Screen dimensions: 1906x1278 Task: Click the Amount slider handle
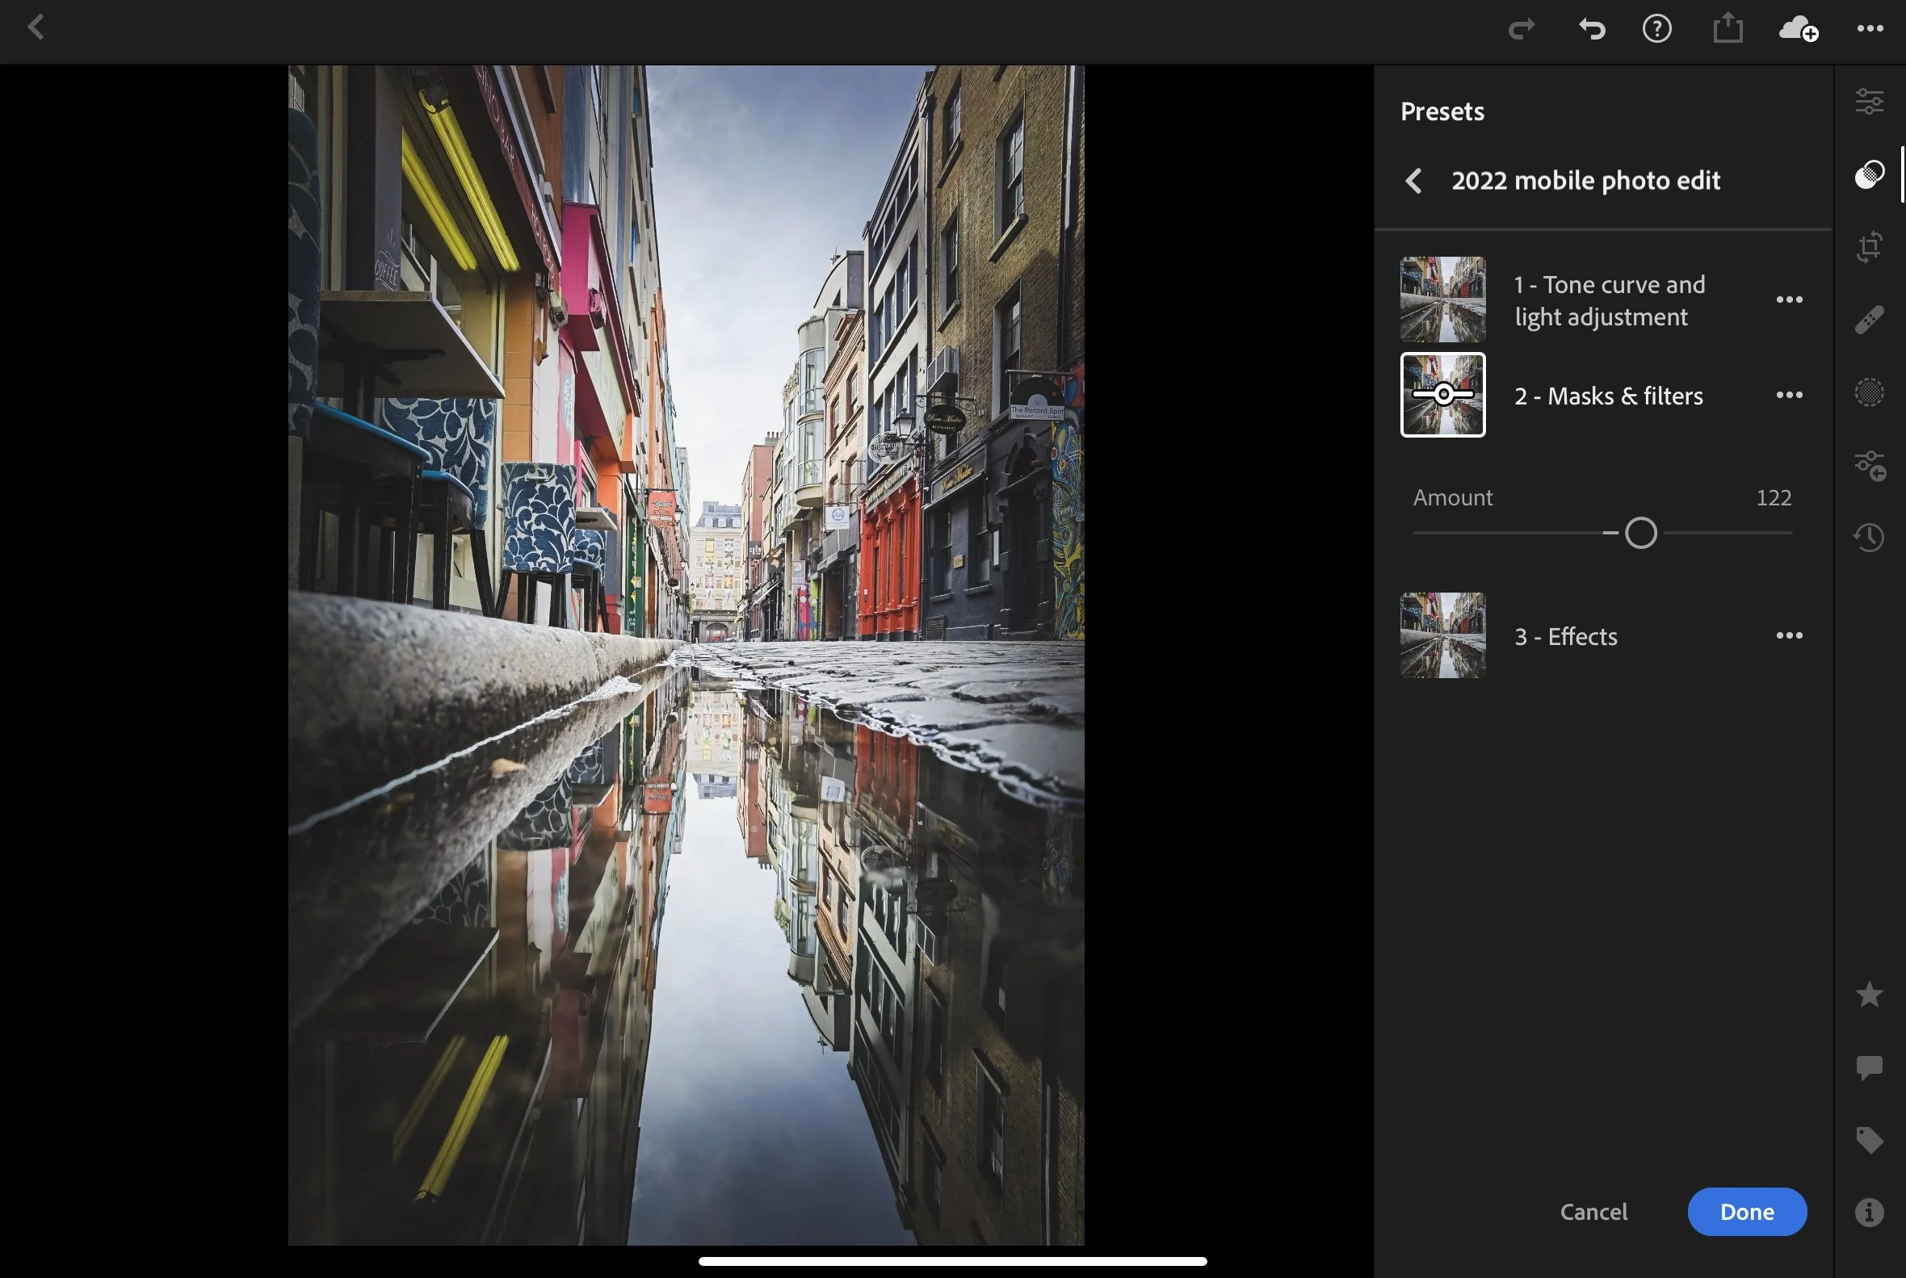(x=1640, y=533)
